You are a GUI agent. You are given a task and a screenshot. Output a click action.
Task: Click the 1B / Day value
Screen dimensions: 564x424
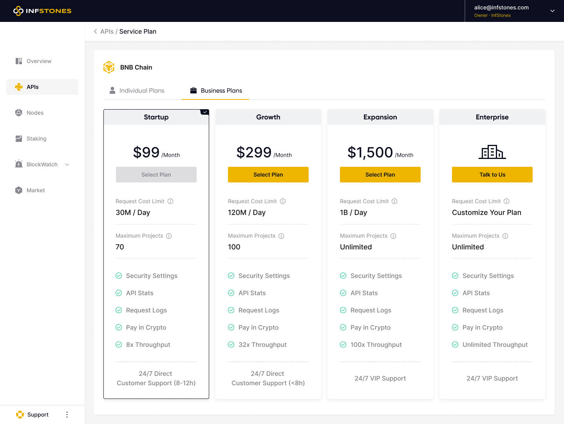[x=354, y=213]
